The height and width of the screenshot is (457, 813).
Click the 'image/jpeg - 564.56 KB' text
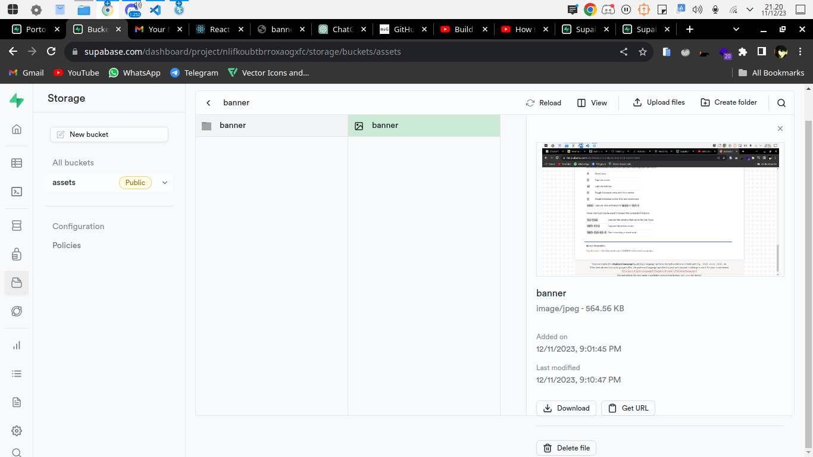coord(580,309)
